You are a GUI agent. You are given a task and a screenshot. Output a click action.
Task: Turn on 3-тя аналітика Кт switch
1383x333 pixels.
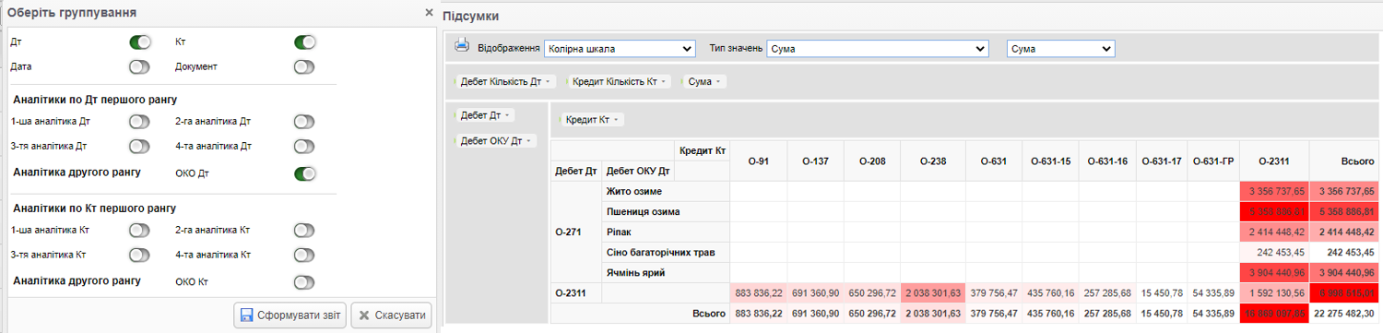[140, 256]
